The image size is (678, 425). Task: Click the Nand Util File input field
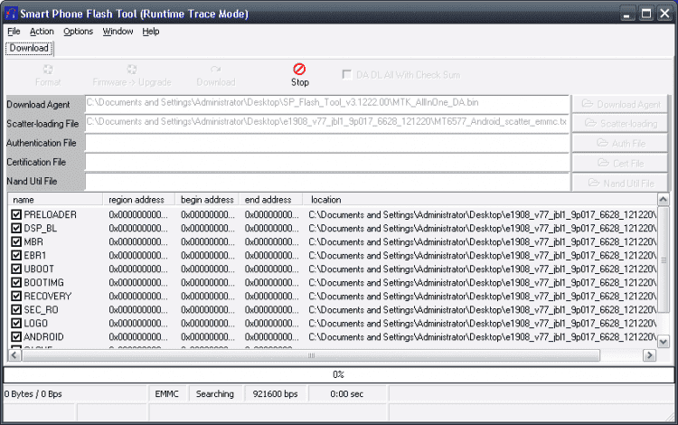326,182
